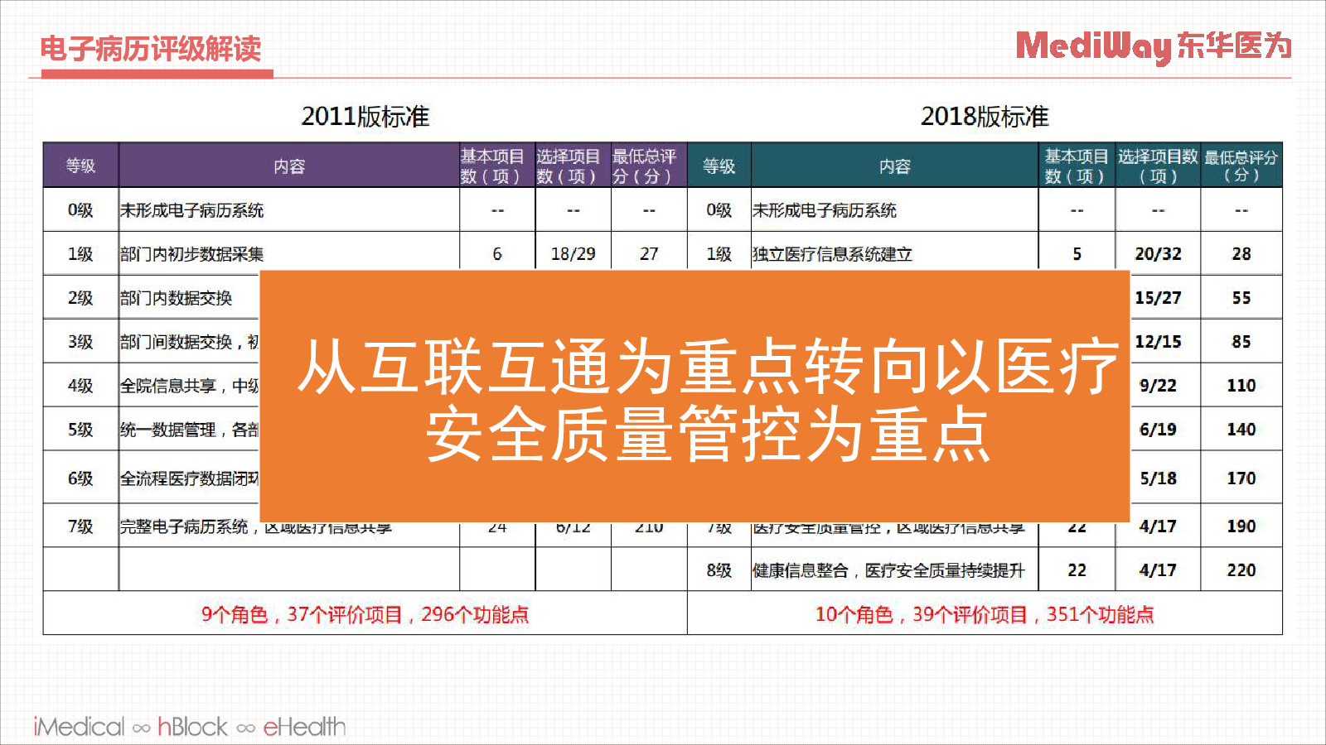Click the cell starting "全流程医疗数据闭环"

pos(190,478)
